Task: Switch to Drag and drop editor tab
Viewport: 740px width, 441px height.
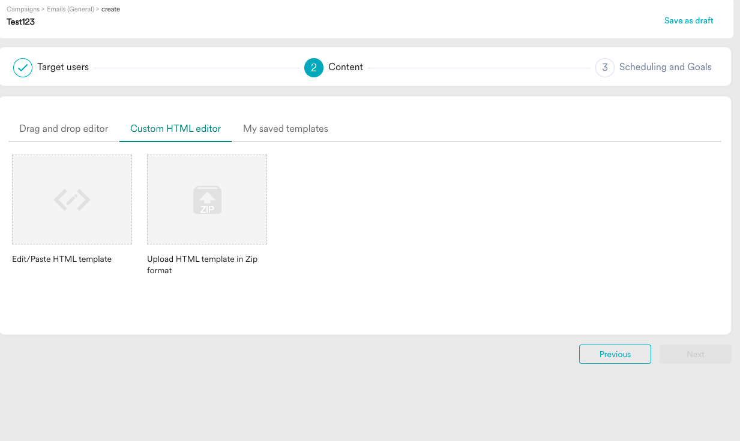Action: (64, 129)
